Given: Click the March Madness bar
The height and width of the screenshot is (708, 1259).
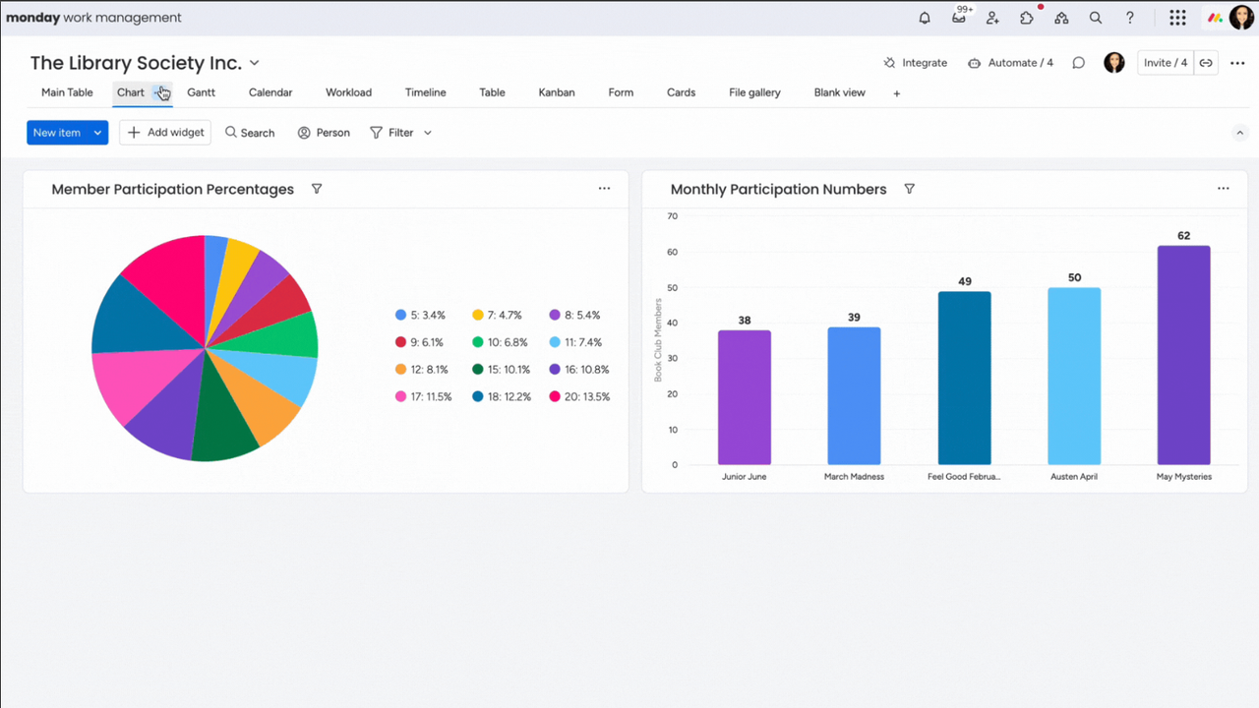Looking at the screenshot, I should pos(854,395).
